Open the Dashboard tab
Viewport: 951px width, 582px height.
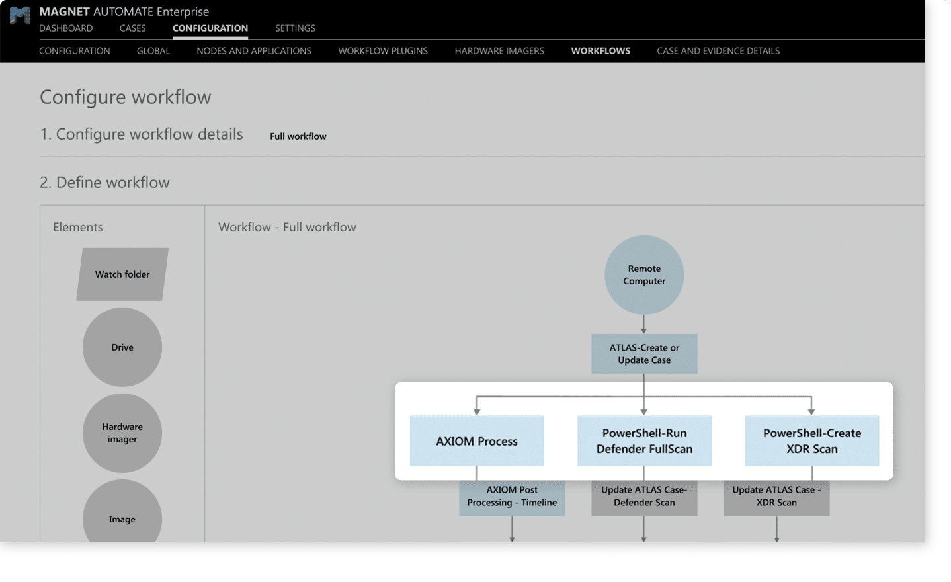click(66, 28)
